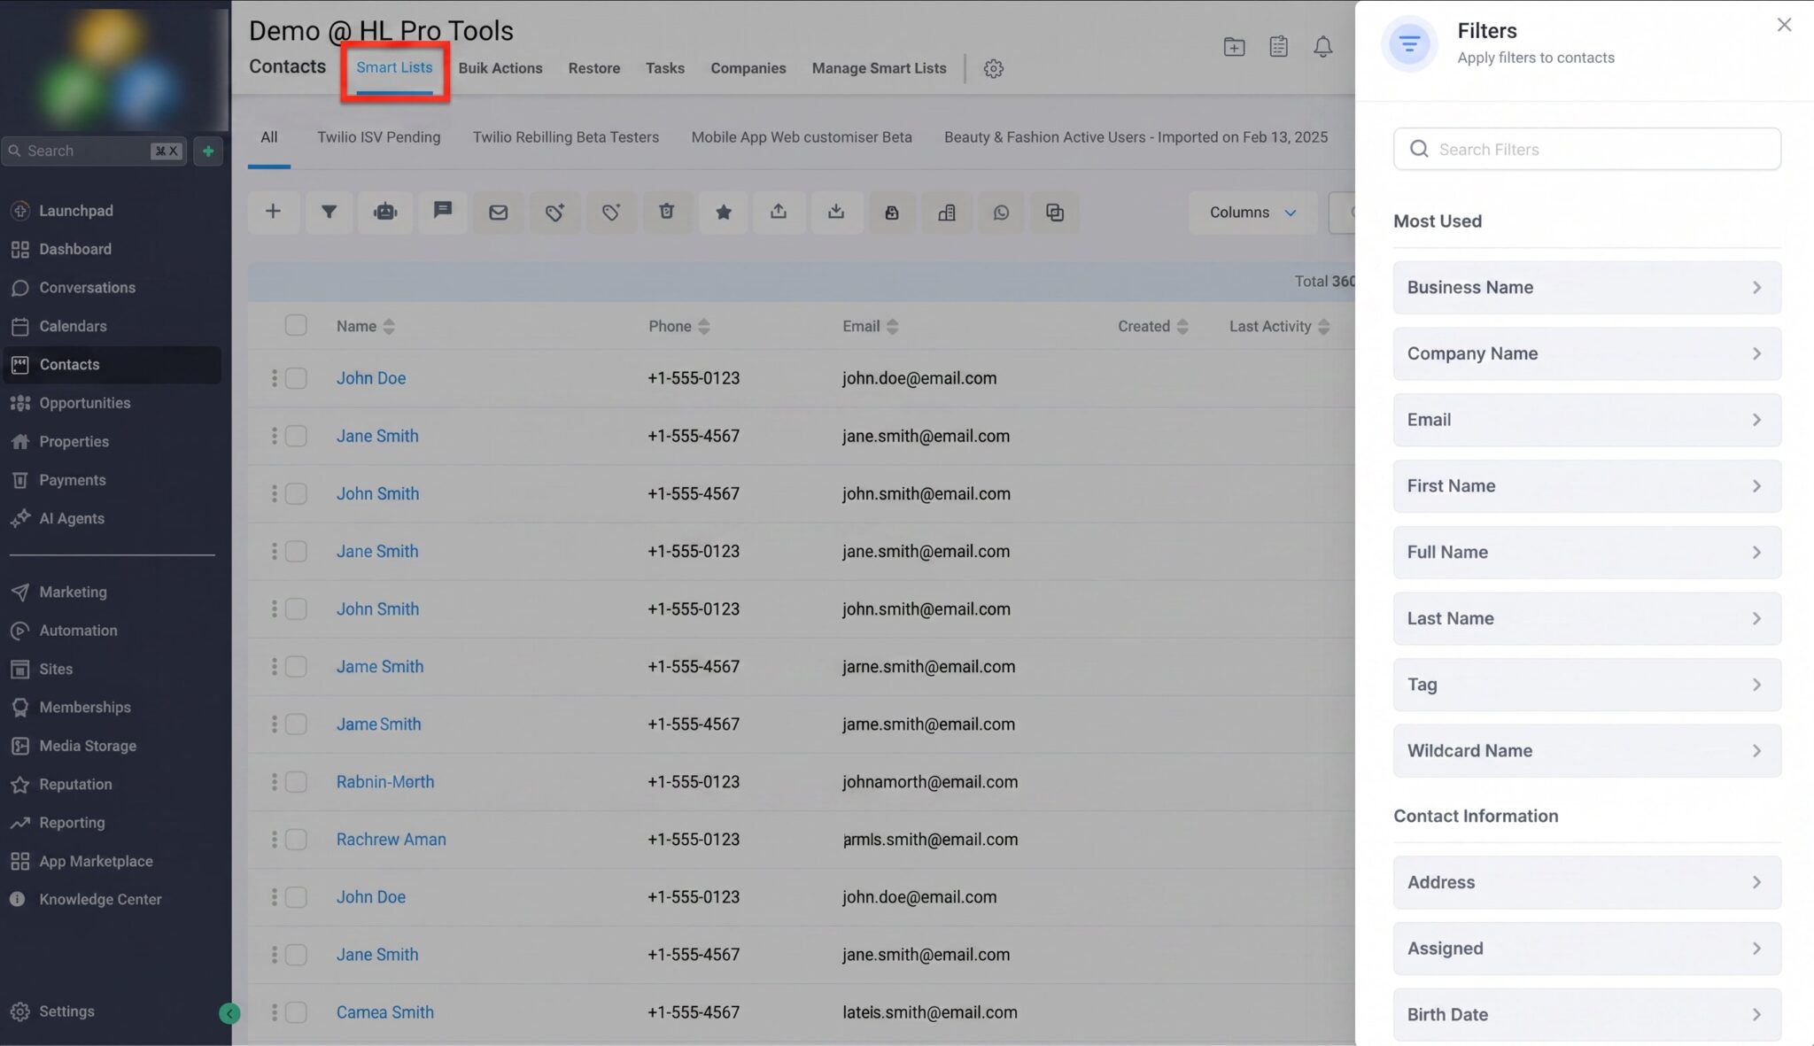Image resolution: width=1814 pixels, height=1046 pixels.
Task: Click the Search Filters input field
Action: click(1586, 149)
